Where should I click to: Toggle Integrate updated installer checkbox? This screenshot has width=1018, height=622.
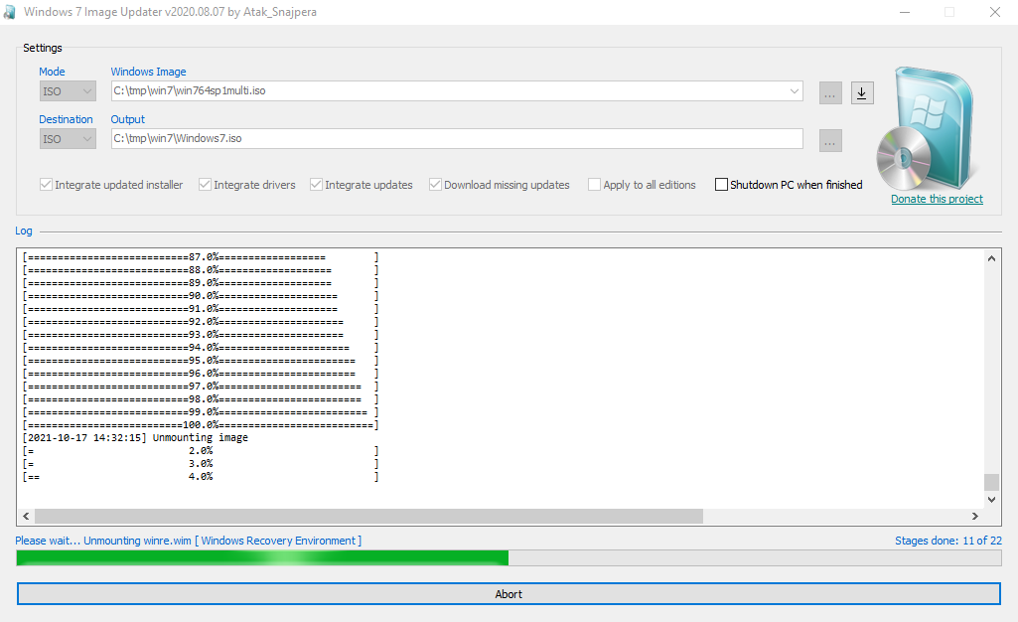click(46, 185)
